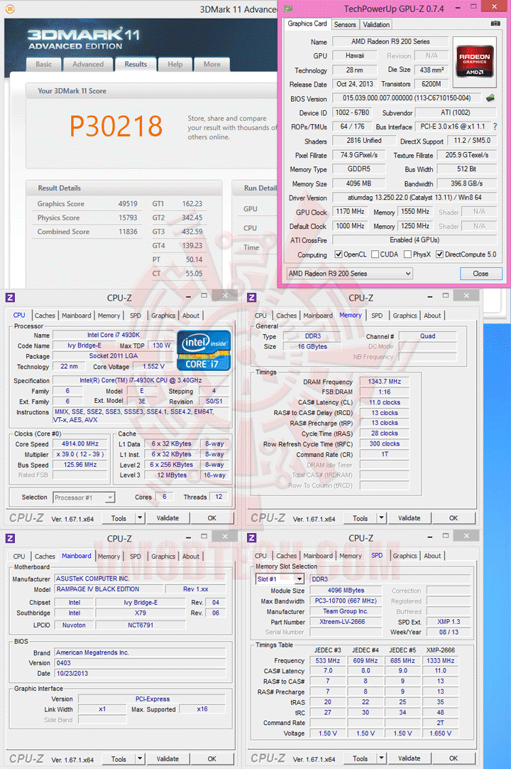
Task: Click the Intel Core i7 logo in CPU-Z
Action: (x=203, y=350)
